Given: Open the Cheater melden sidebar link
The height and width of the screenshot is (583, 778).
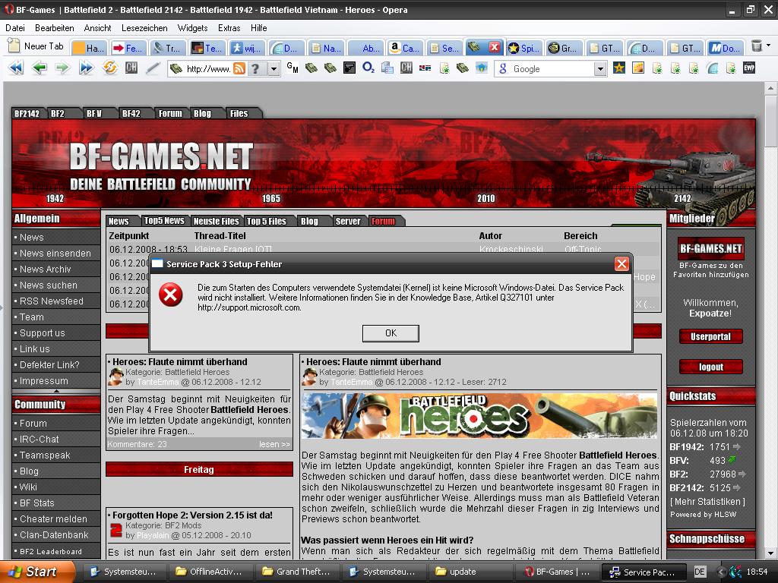Looking at the screenshot, I should coord(53,519).
